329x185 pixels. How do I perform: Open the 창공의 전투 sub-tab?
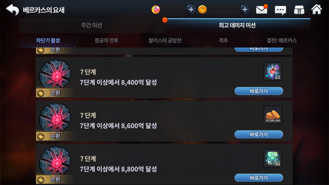(x=106, y=40)
